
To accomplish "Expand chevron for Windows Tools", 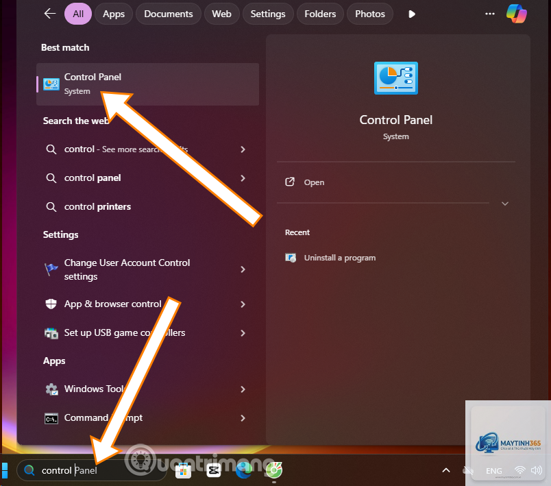I will pyautogui.click(x=243, y=389).
